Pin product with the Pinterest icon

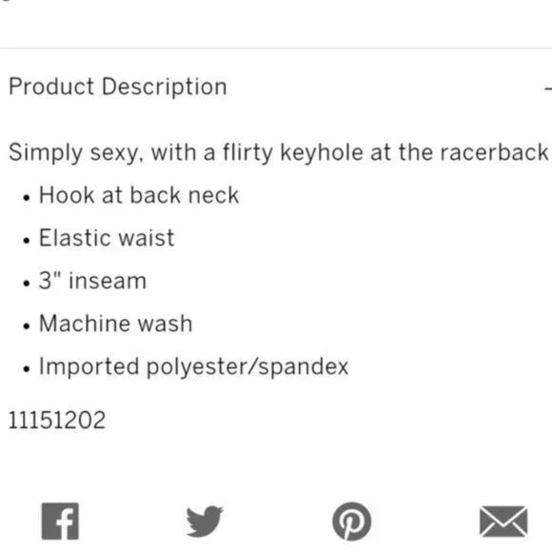(352, 522)
